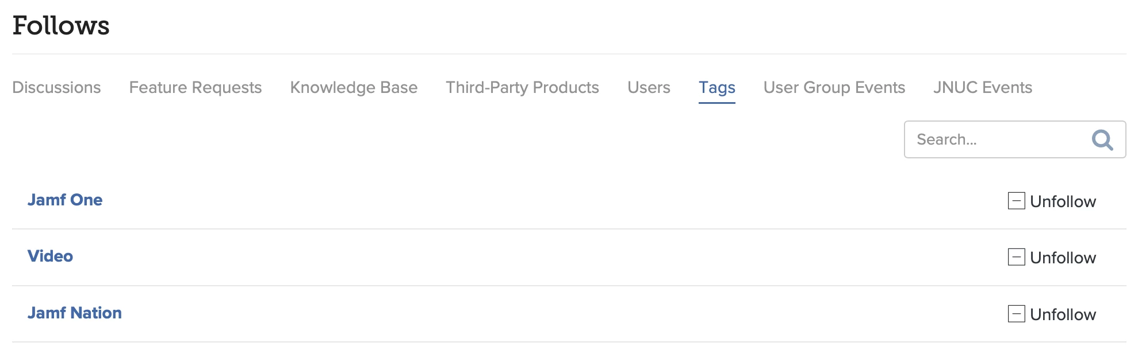Click the Follows page heading
This screenshot has height=358, width=1142.
click(61, 25)
